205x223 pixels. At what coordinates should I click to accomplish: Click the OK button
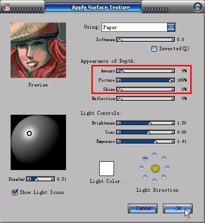pos(178,208)
